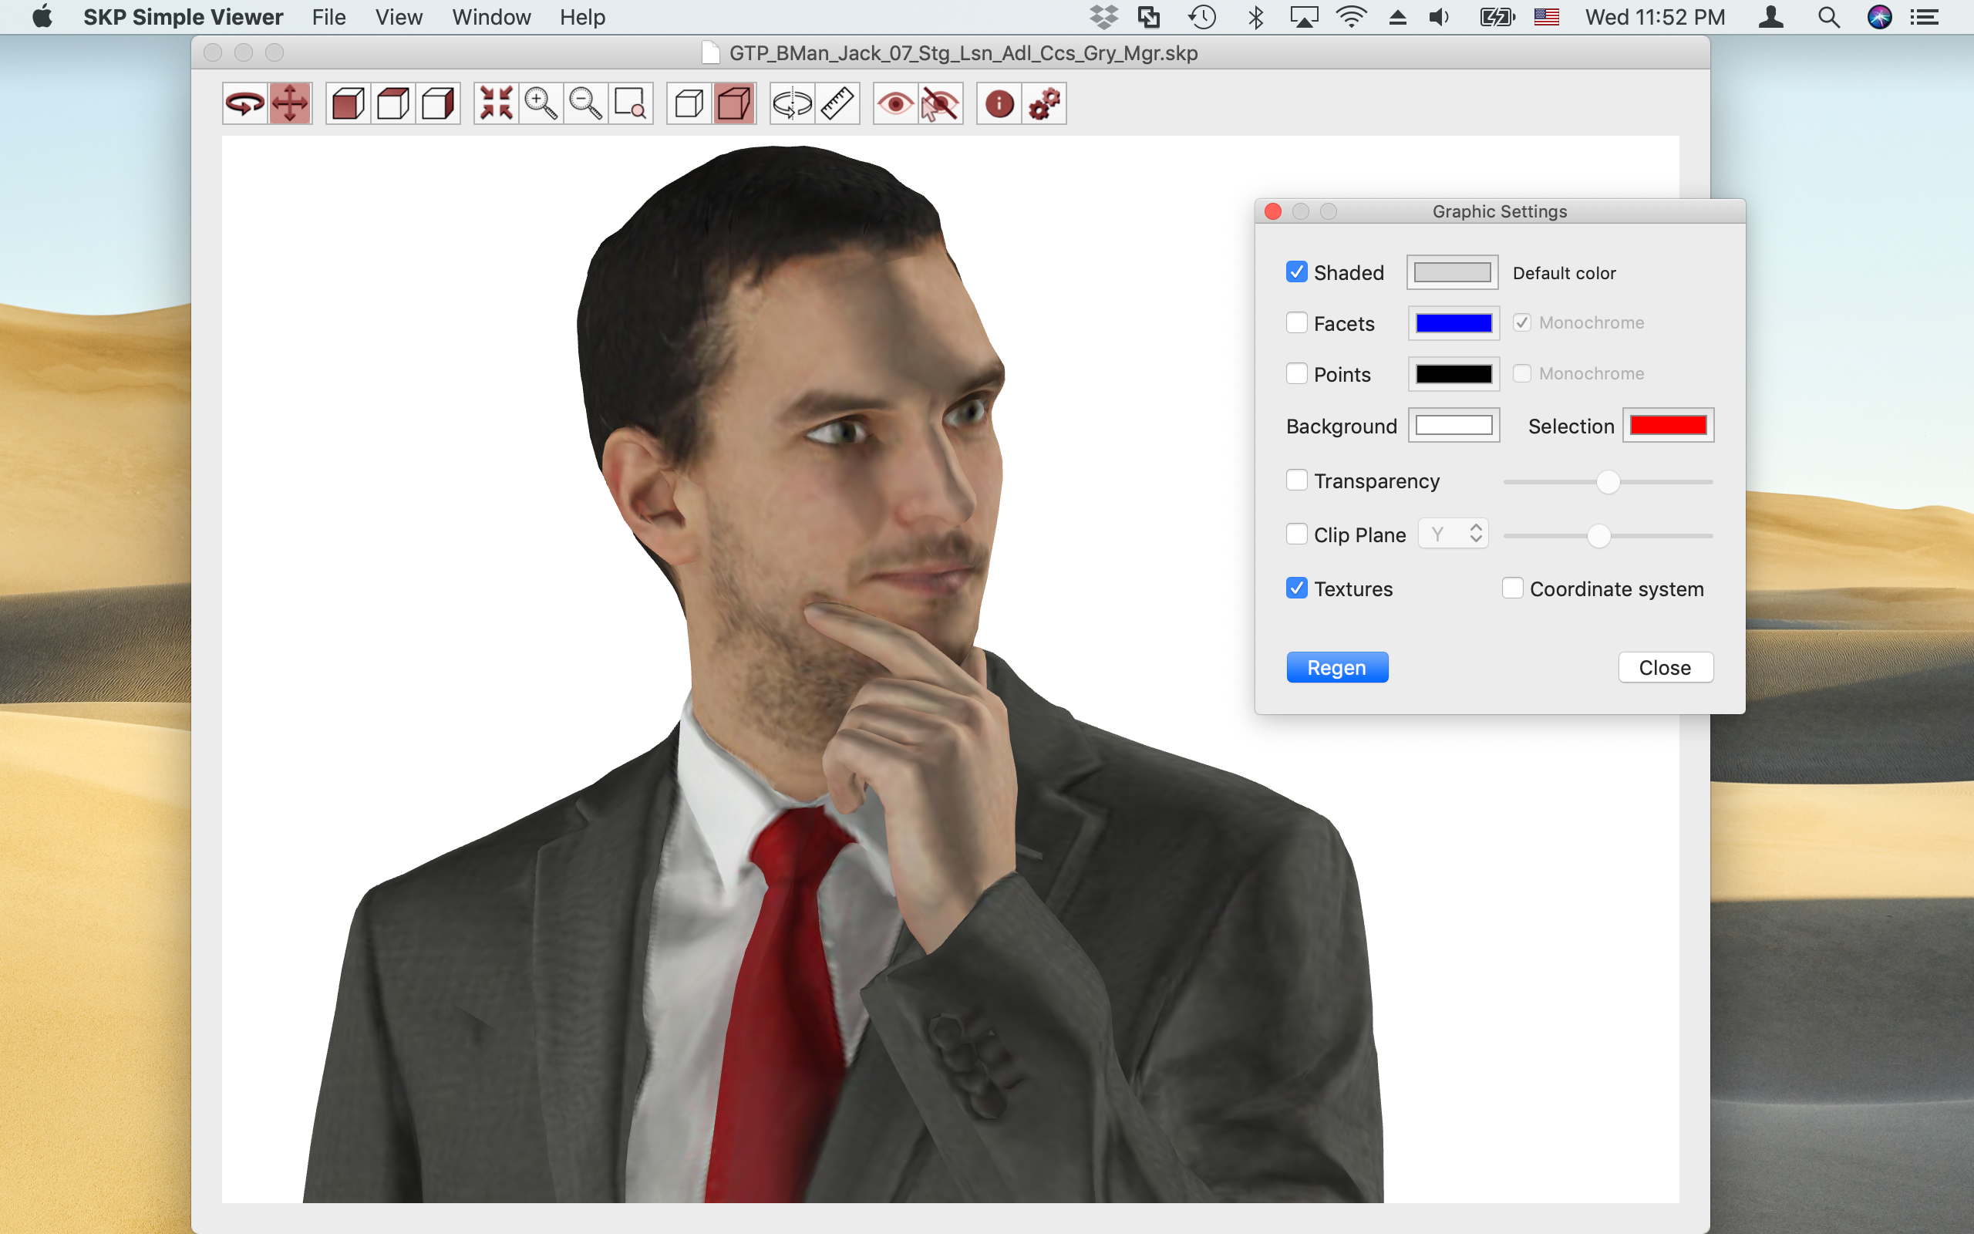1974x1234 pixels.
Task: Open the model information icon
Action: point(999,103)
